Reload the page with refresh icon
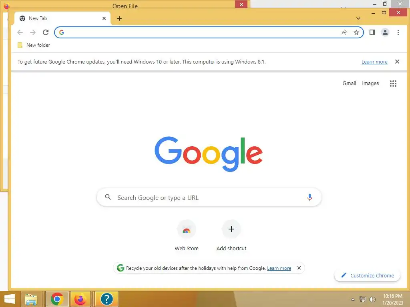 pos(46,32)
